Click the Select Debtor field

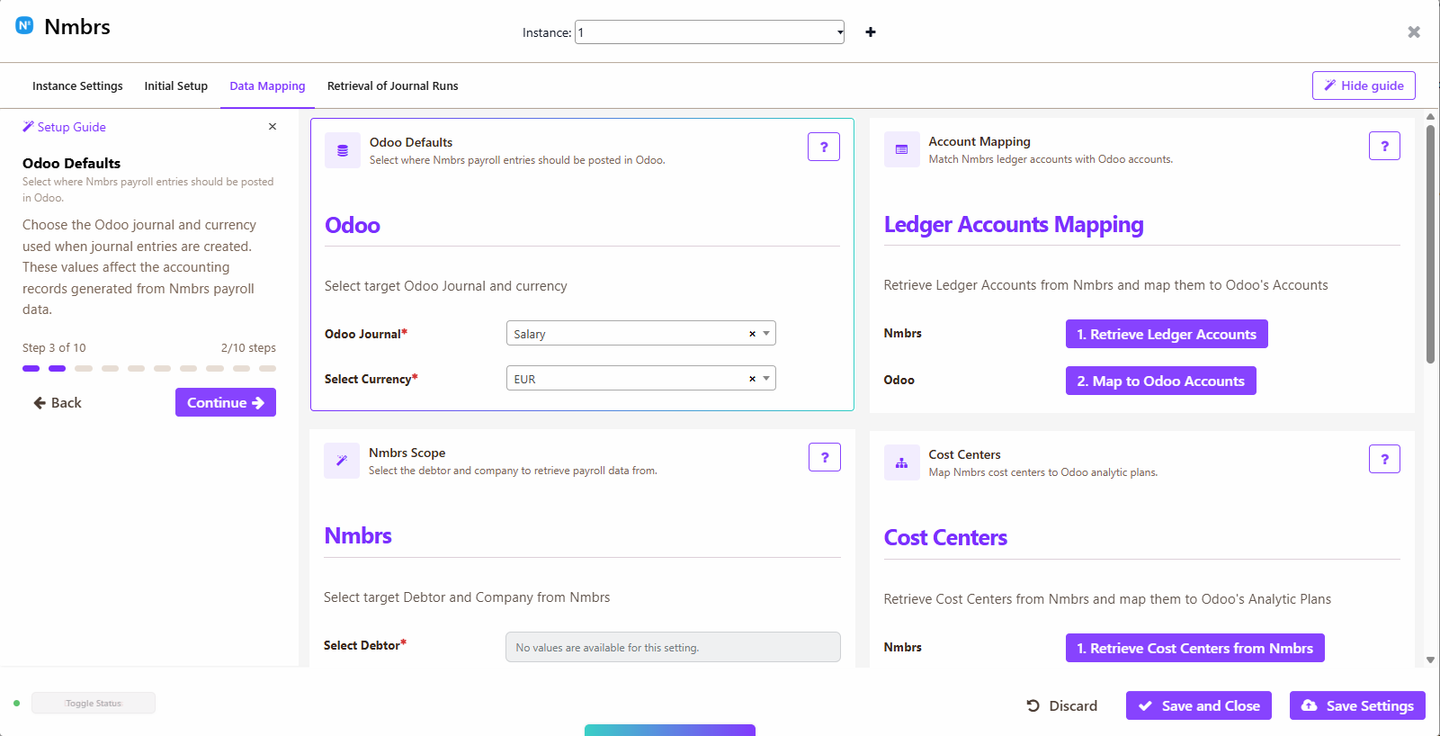(673, 647)
